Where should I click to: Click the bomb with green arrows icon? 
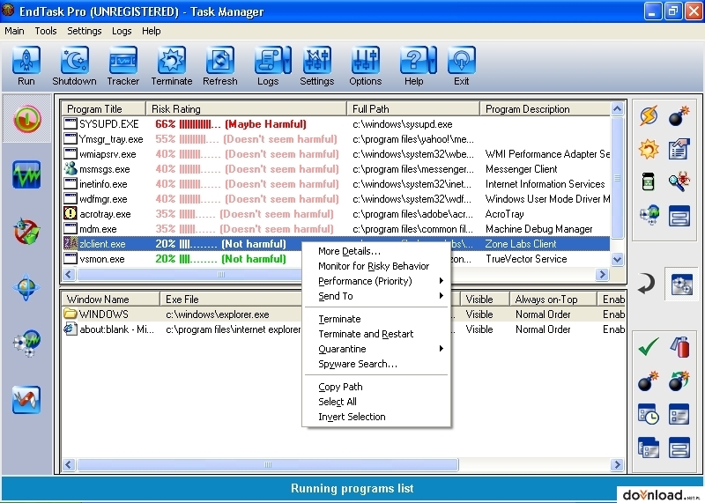679,381
